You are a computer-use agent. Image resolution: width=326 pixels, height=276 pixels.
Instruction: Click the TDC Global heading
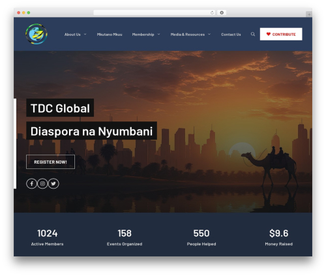[x=60, y=108]
